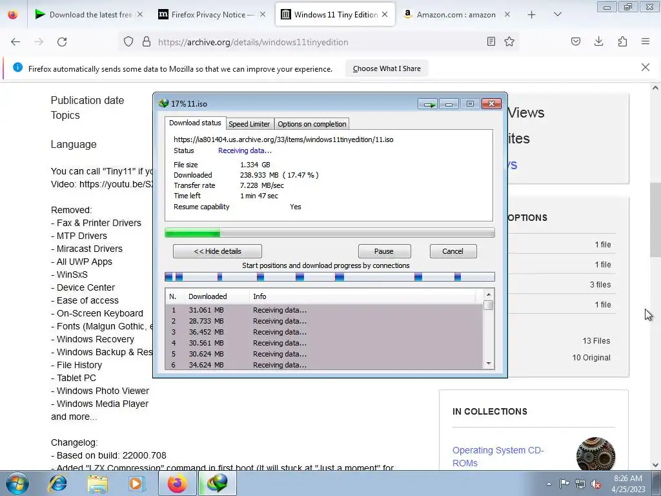Save page to Pocket icon
661x496 pixels.
click(x=575, y=41)
